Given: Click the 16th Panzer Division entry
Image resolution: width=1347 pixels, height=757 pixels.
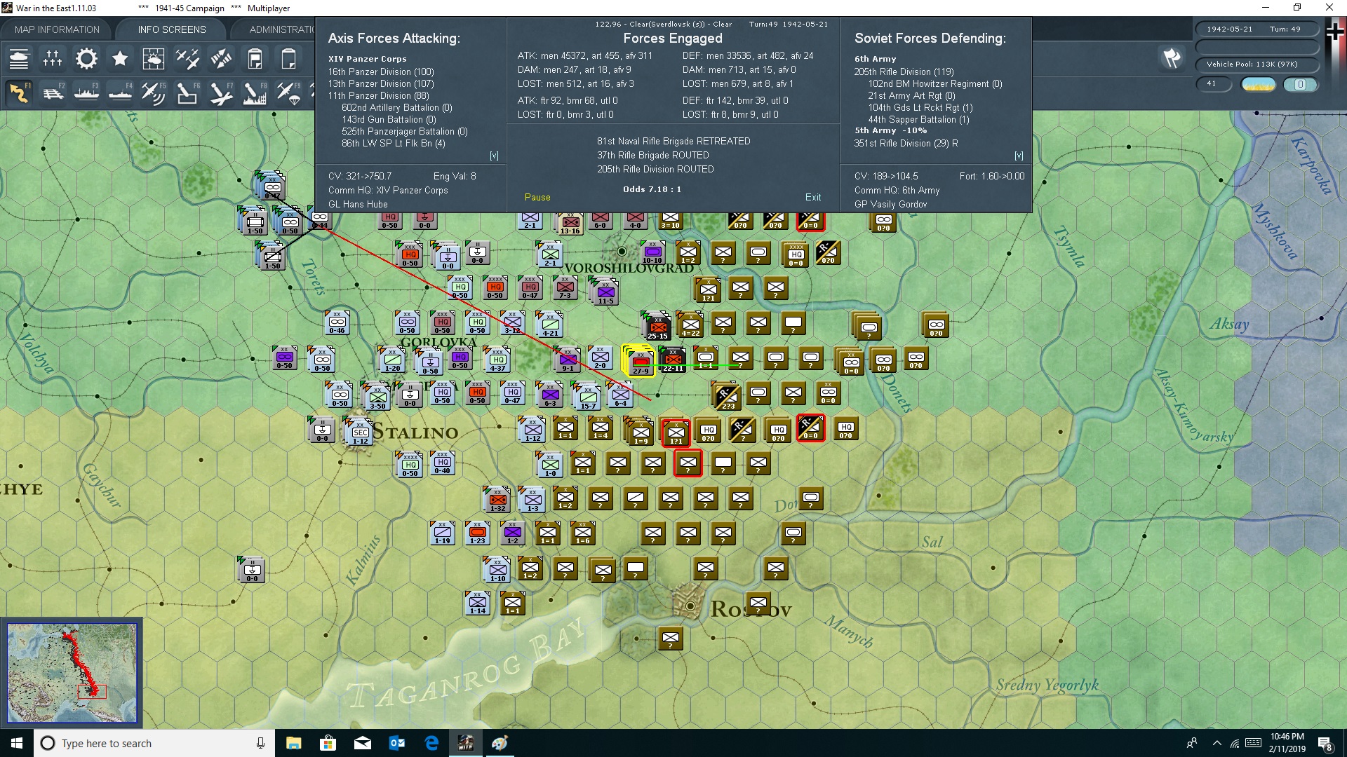Looking at the screenshot, I should tap(381, 72).
